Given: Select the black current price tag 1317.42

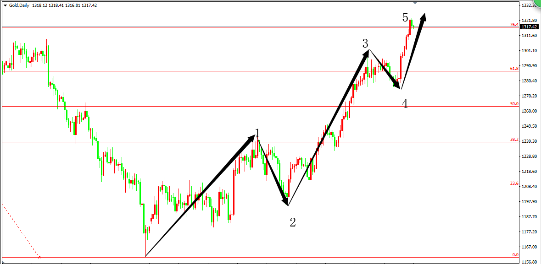Looking at the screenshot, I should click(530, 27).
